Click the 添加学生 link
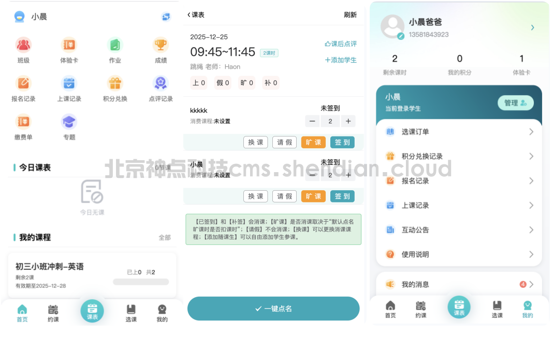The width and height of the screenshot is (554, 337). (x=341, y=60)
